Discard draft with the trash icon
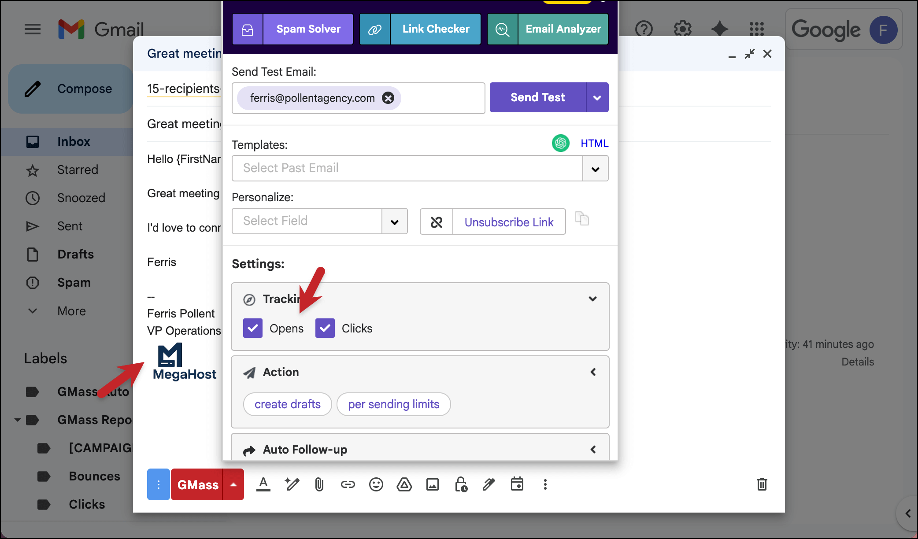This screenshot has width=918, height=539. coord(762,485)
